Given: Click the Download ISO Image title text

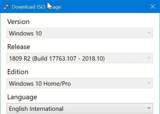Looking at the screenshot, I should pyautogui.click(x=37, y=7).
